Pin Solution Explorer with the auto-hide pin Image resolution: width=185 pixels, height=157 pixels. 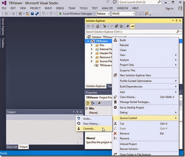click(177, 21)
